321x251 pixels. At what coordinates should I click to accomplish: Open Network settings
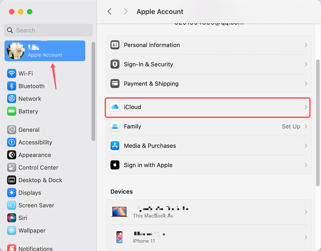coord(30,99)
